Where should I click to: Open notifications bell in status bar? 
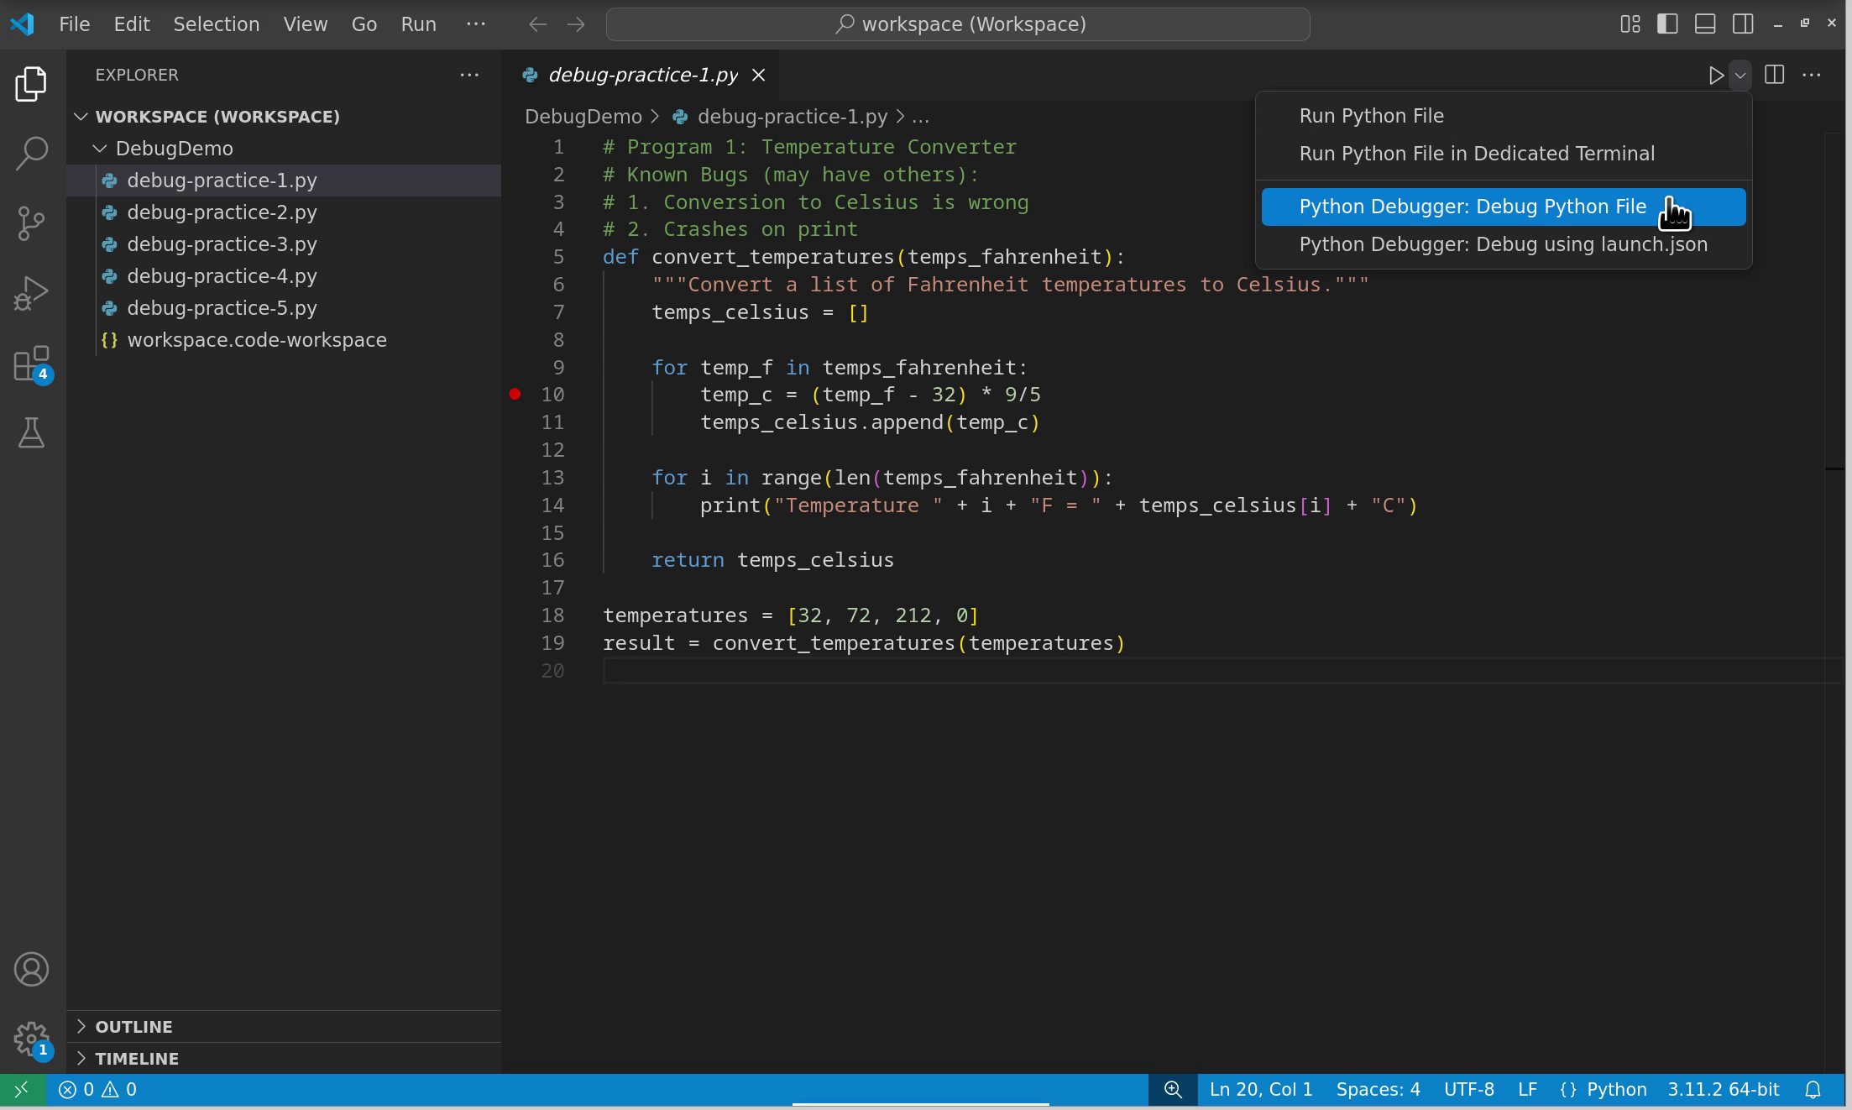tap(1813, 1090)
